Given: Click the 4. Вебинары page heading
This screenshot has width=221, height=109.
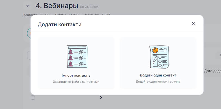Looking at the screenshot, I should pos(57,6).
